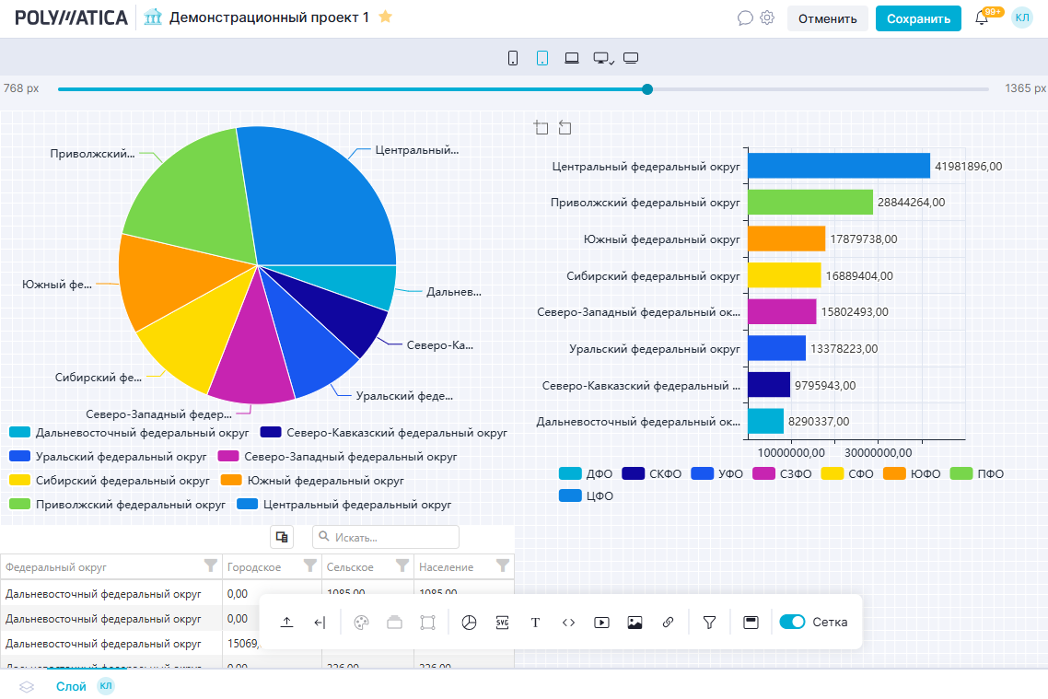This screenshot has width=1048, height=699.
Task: Open filter for Городское column
Action: [310, 565]
